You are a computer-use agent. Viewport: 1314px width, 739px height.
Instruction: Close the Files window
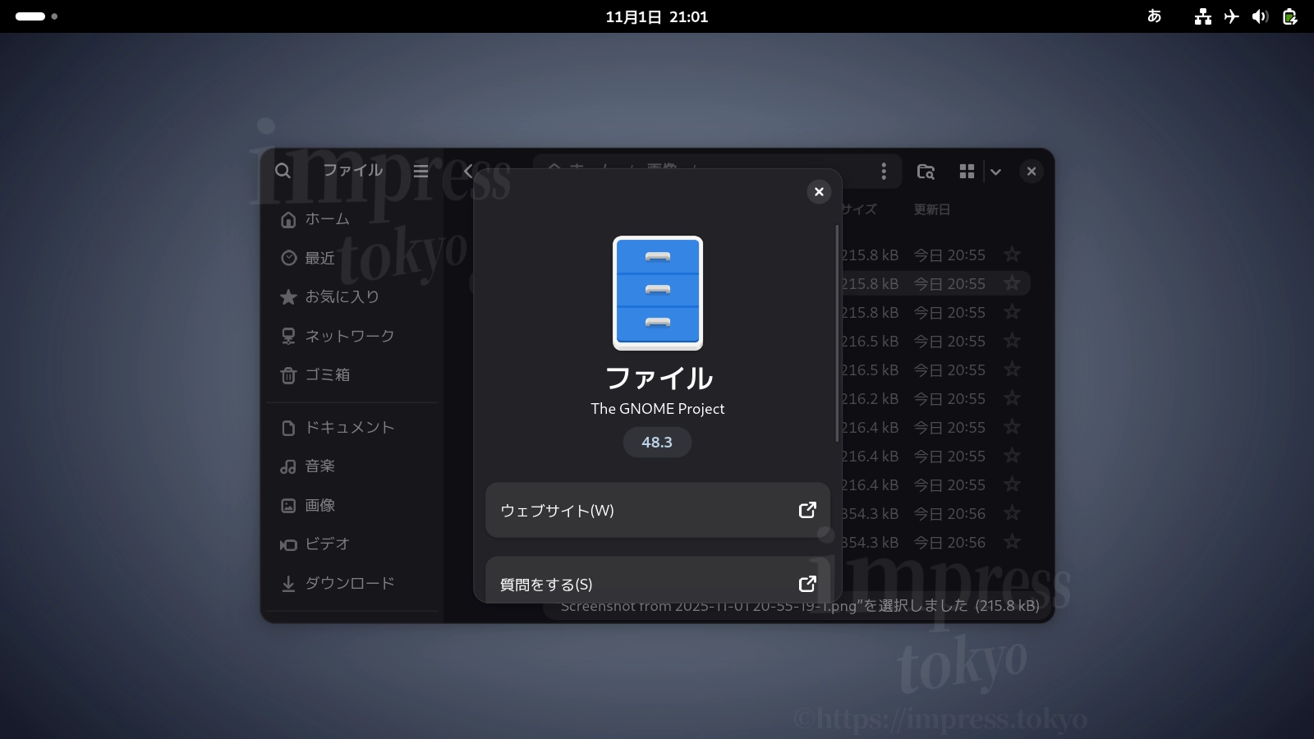1031,171
